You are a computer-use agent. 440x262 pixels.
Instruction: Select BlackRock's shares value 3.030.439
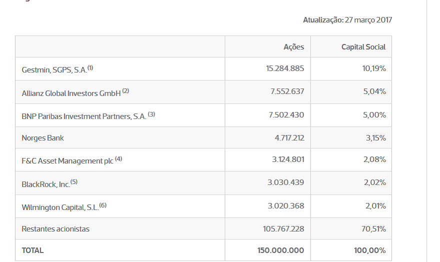pos(285,182)
